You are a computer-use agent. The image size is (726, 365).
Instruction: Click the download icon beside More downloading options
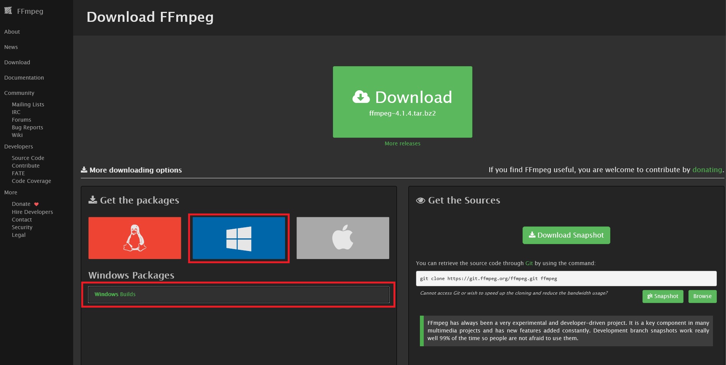(84, 169)
